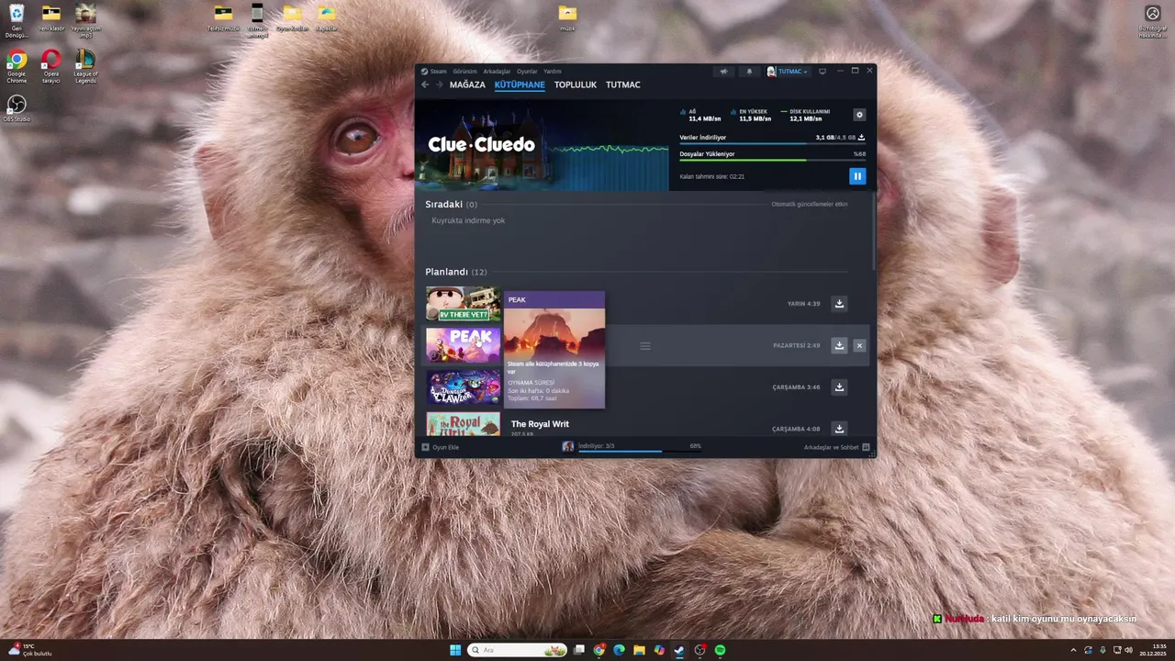Open Arkadaşlar ve Sohbet panel
This screenshot has height=661, width=1175.
836,447
